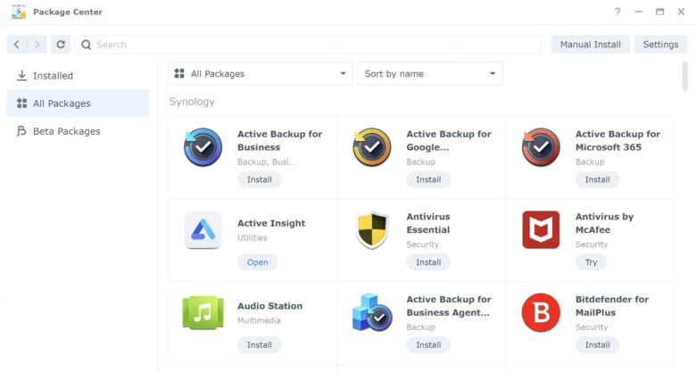Viewport: 696px width, 380px height.
Task: Expand the All Packages category dropdown
Action: [260, 74]
